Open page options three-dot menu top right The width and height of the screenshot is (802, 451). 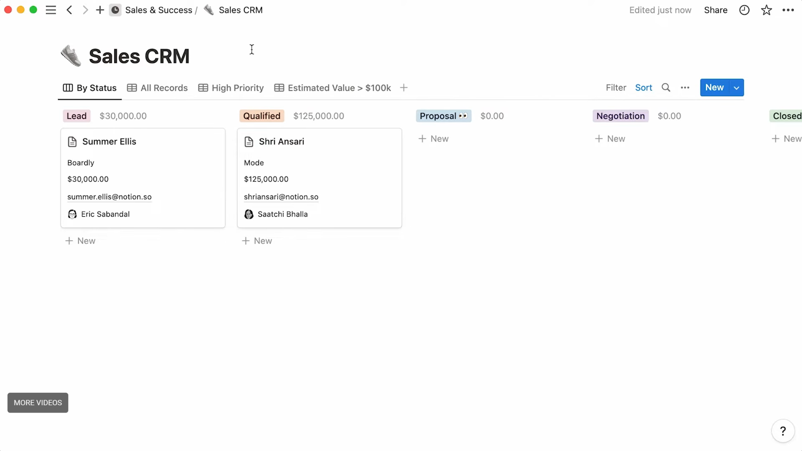click(788, 10)
